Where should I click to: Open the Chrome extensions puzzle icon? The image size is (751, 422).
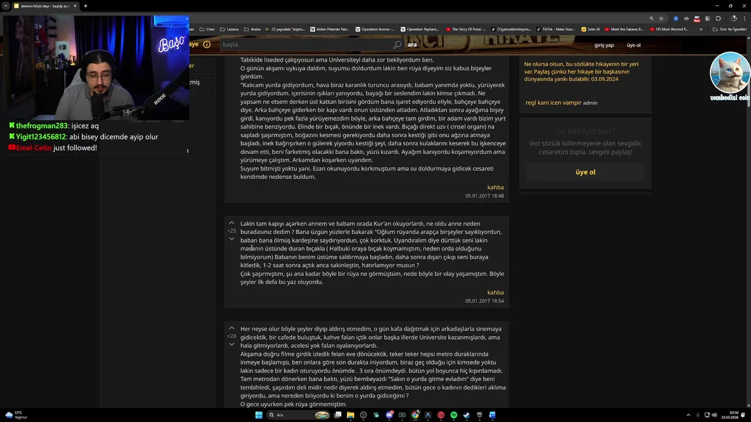point(718,18)
